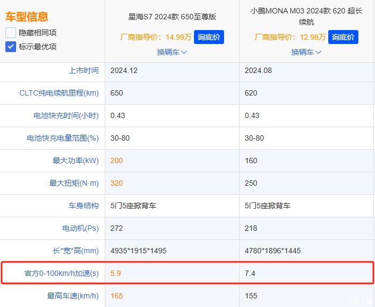
Task: Click the 最高车速(km/h) row label
Action: click(73, 296)
